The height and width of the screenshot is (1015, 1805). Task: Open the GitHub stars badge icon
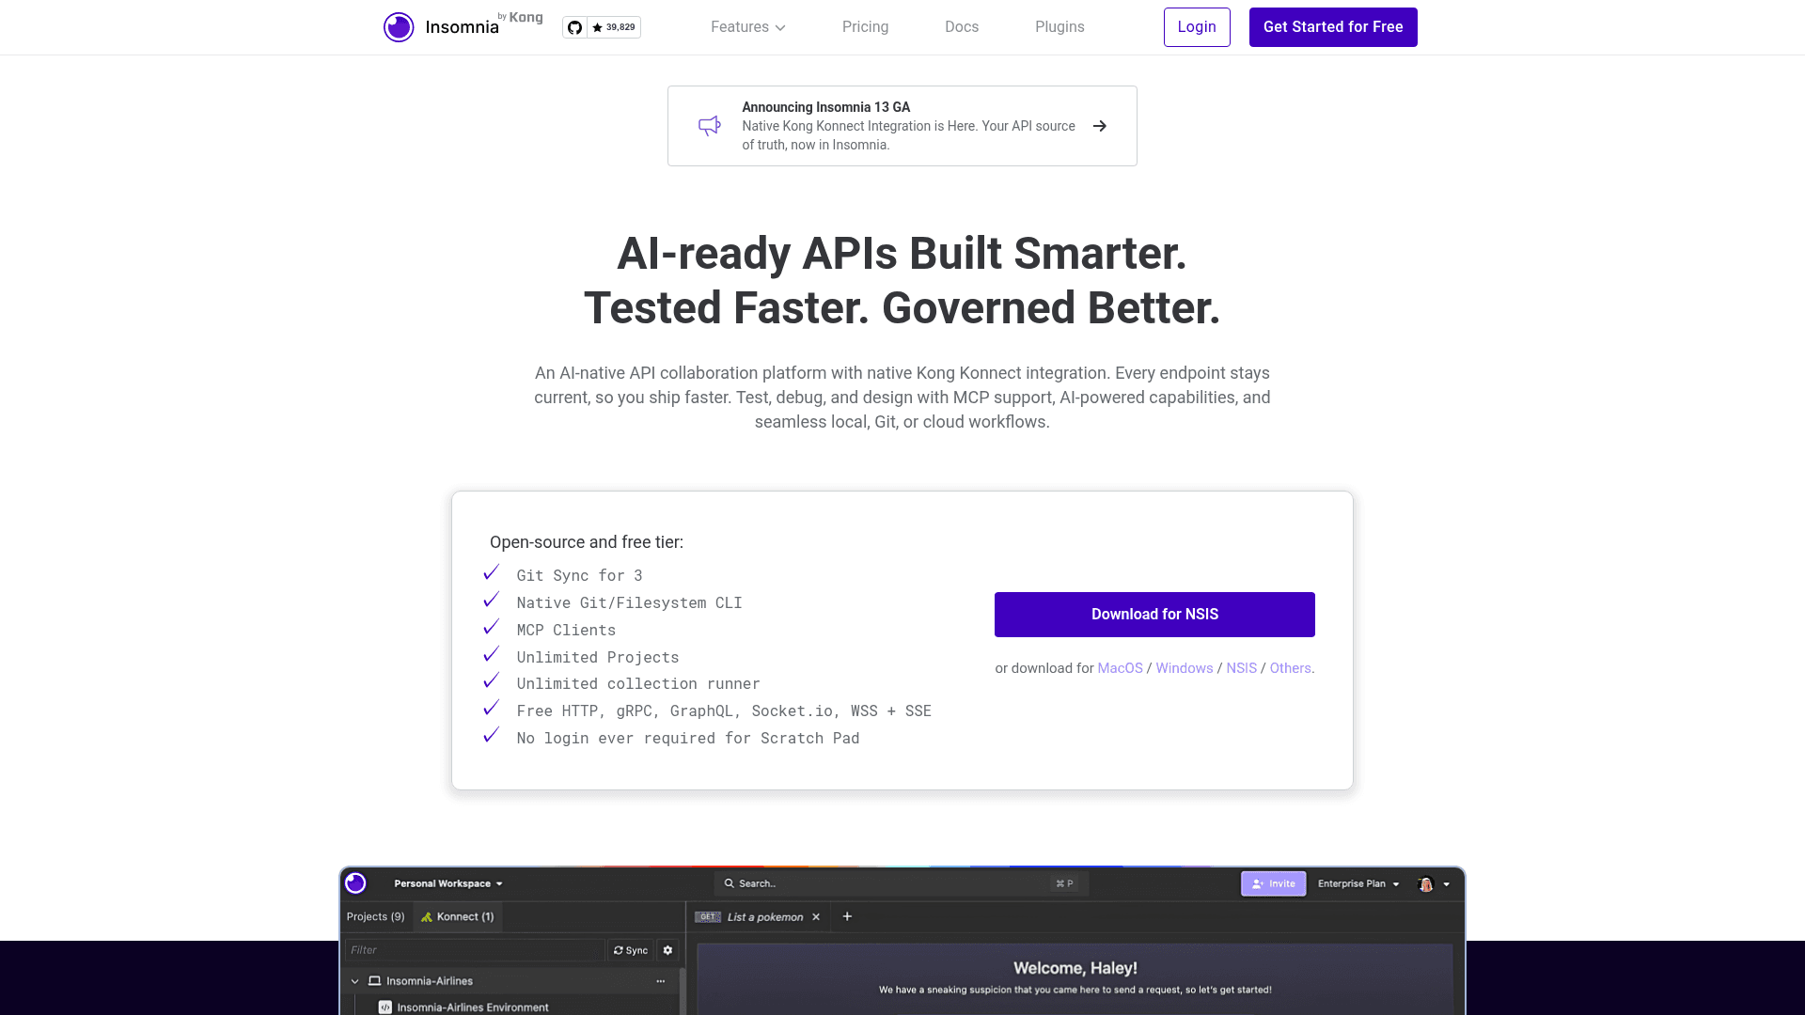click(x=574, y=27)
